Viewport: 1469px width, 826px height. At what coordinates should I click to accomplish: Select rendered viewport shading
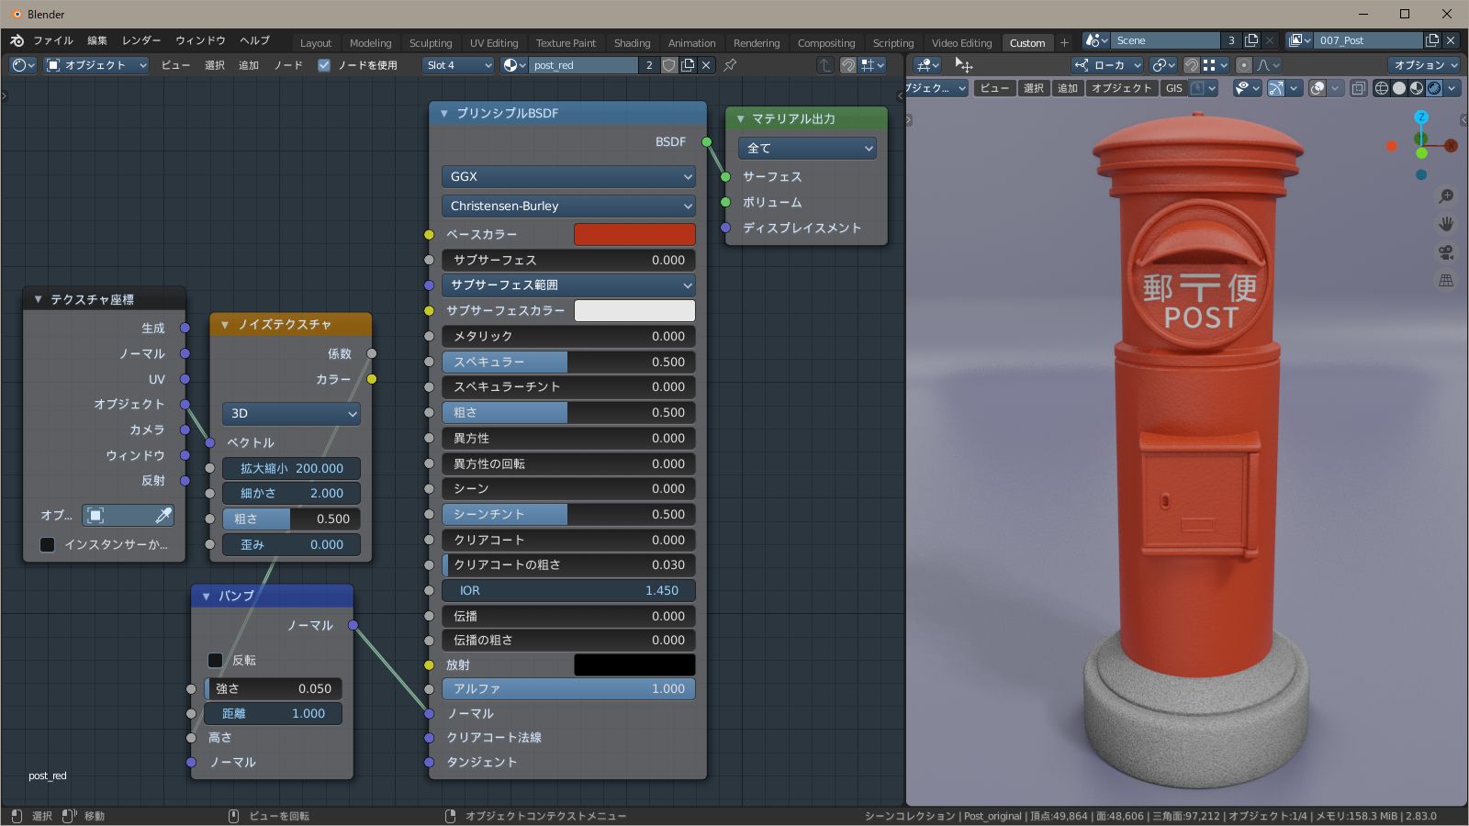[1434, 88]
